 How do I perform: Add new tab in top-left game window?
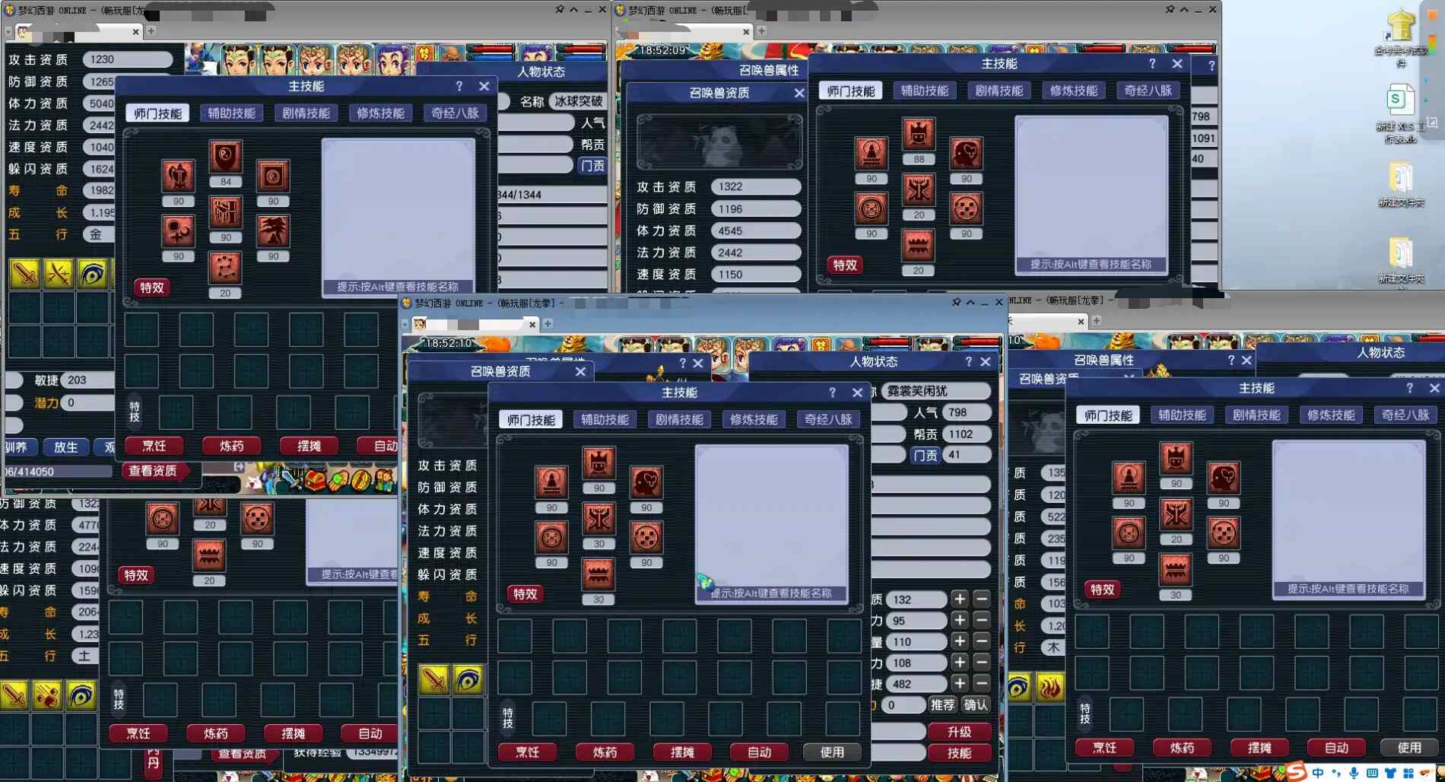coord(151,31)
